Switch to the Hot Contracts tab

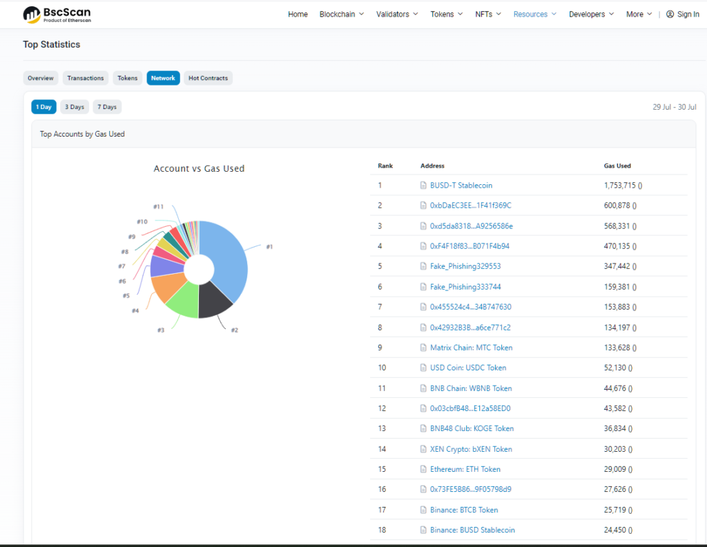click(x=208, y=78)
